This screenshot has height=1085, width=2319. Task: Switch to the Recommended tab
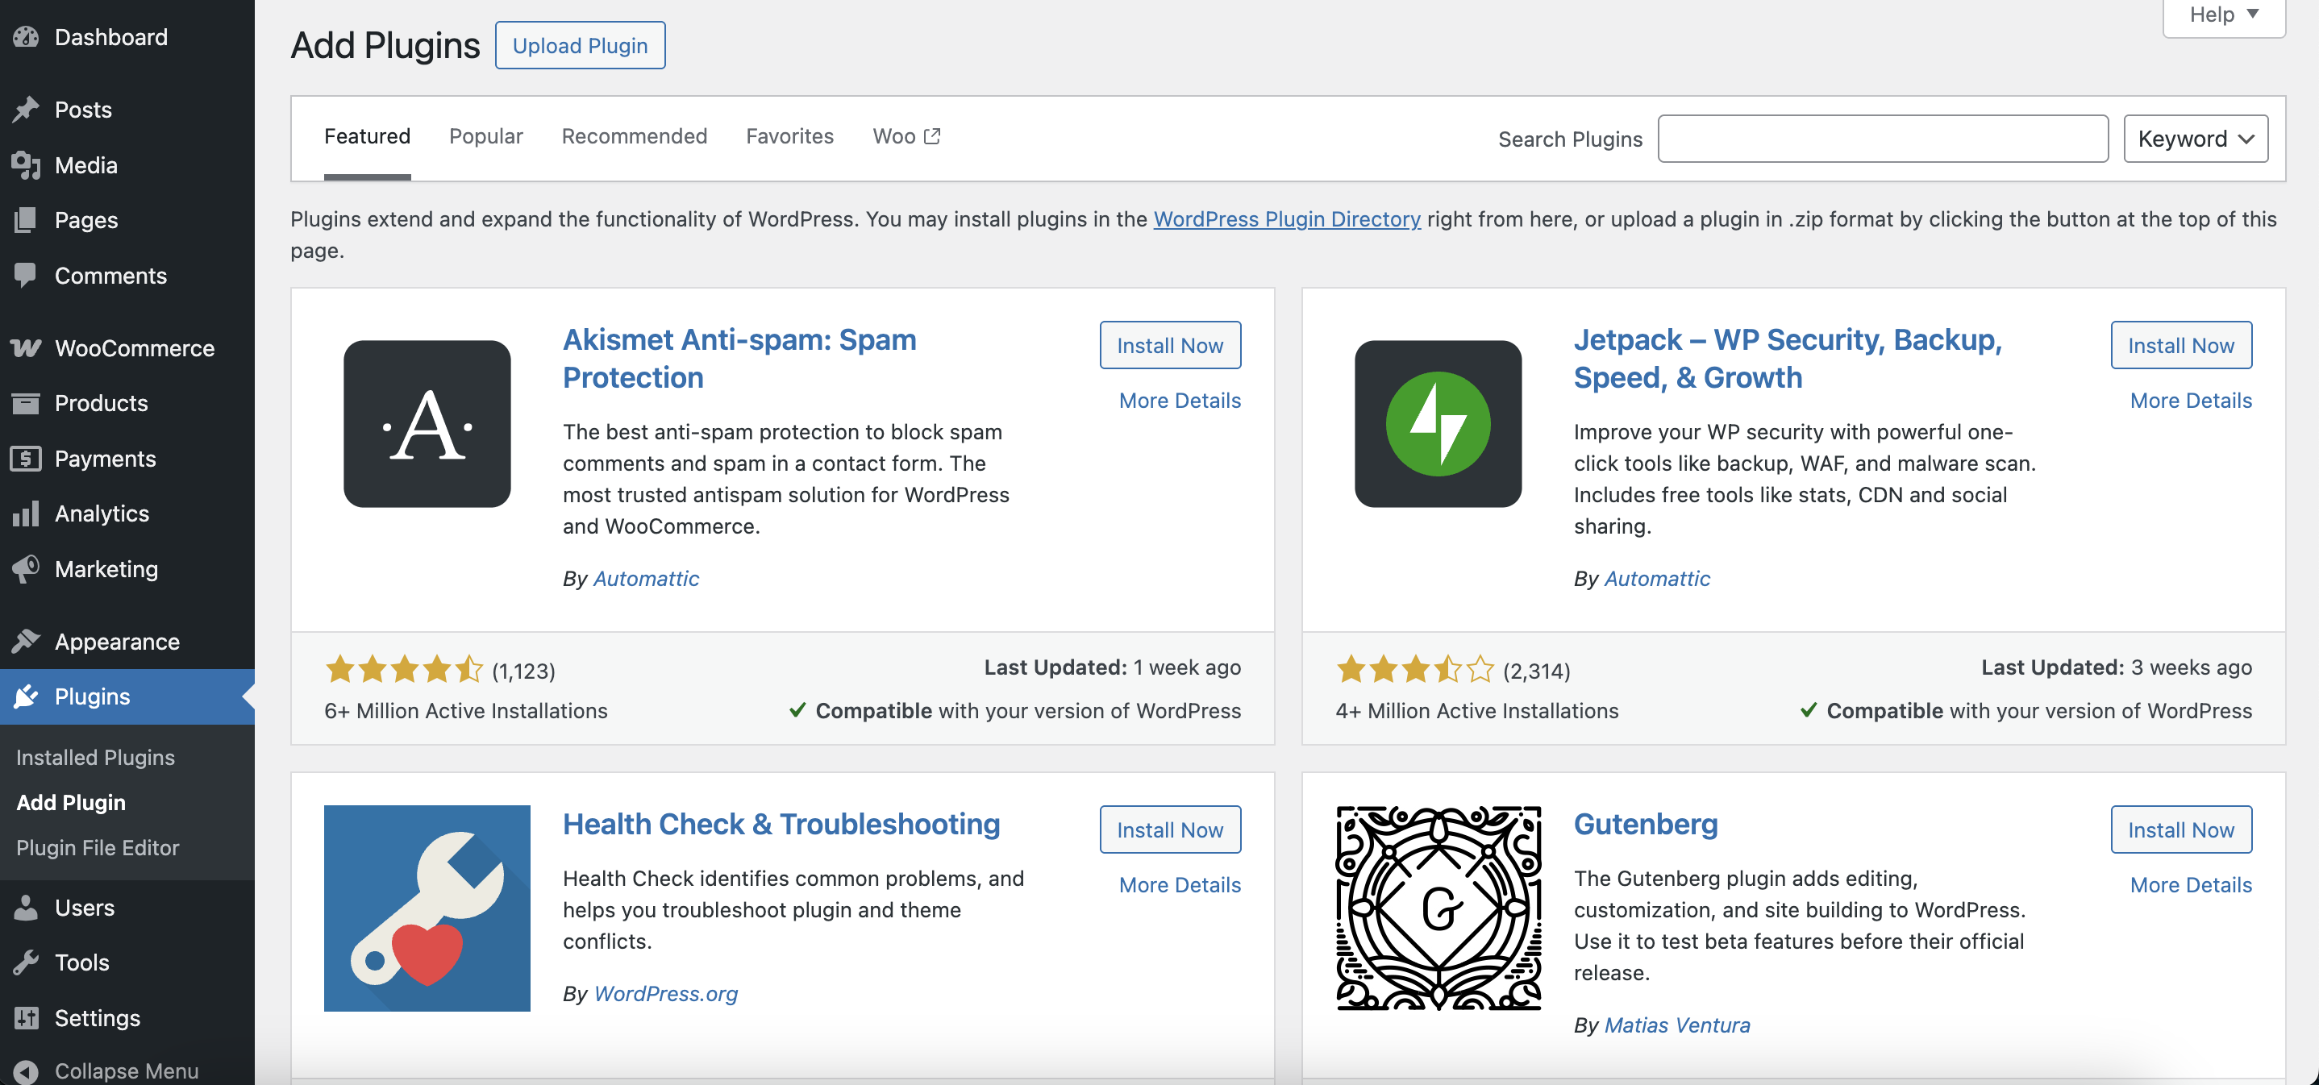[x=635, y=136]
